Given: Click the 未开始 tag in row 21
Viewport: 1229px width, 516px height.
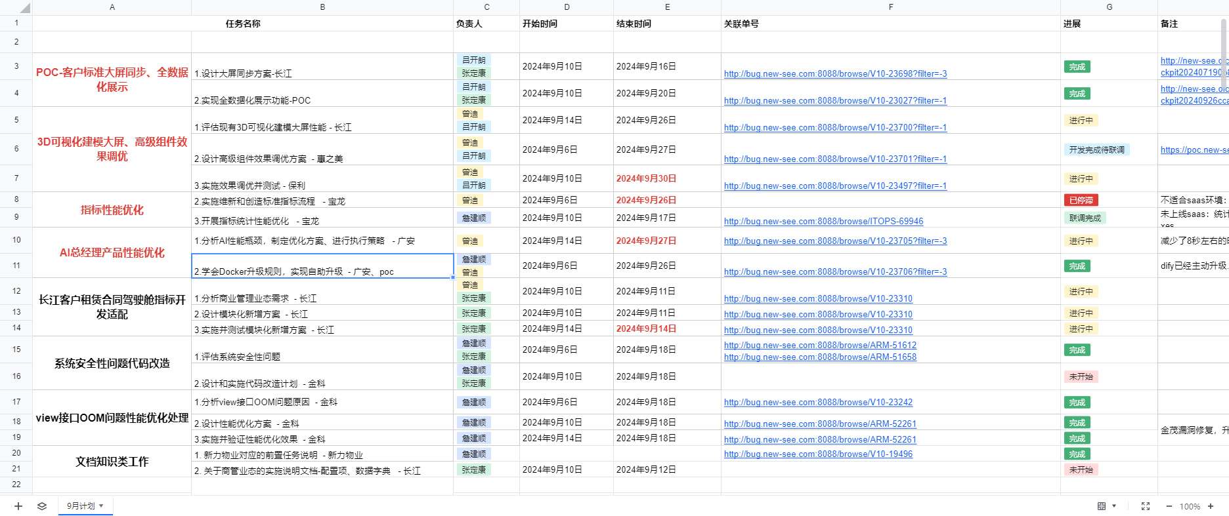Looking at the screenshot, I should click(1081, 470).
